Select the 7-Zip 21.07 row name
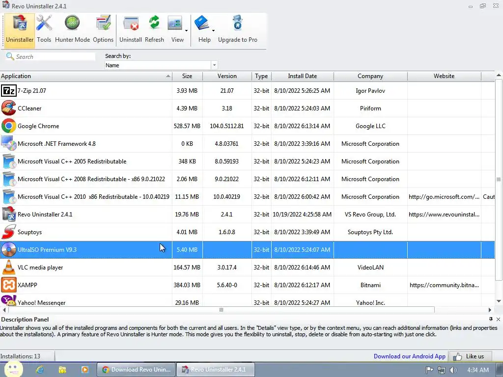503x377 pixels. pos(32,91)
